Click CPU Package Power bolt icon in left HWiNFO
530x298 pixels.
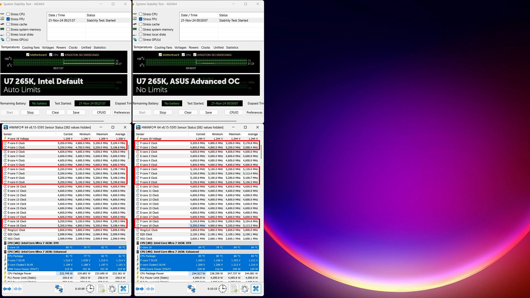[x=5, y=273]
